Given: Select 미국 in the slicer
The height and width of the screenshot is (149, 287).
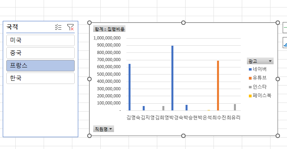Looking at the screenshot, I should point(40,40).
